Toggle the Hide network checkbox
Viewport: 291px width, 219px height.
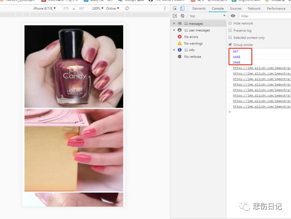click(x=230, y=23)
